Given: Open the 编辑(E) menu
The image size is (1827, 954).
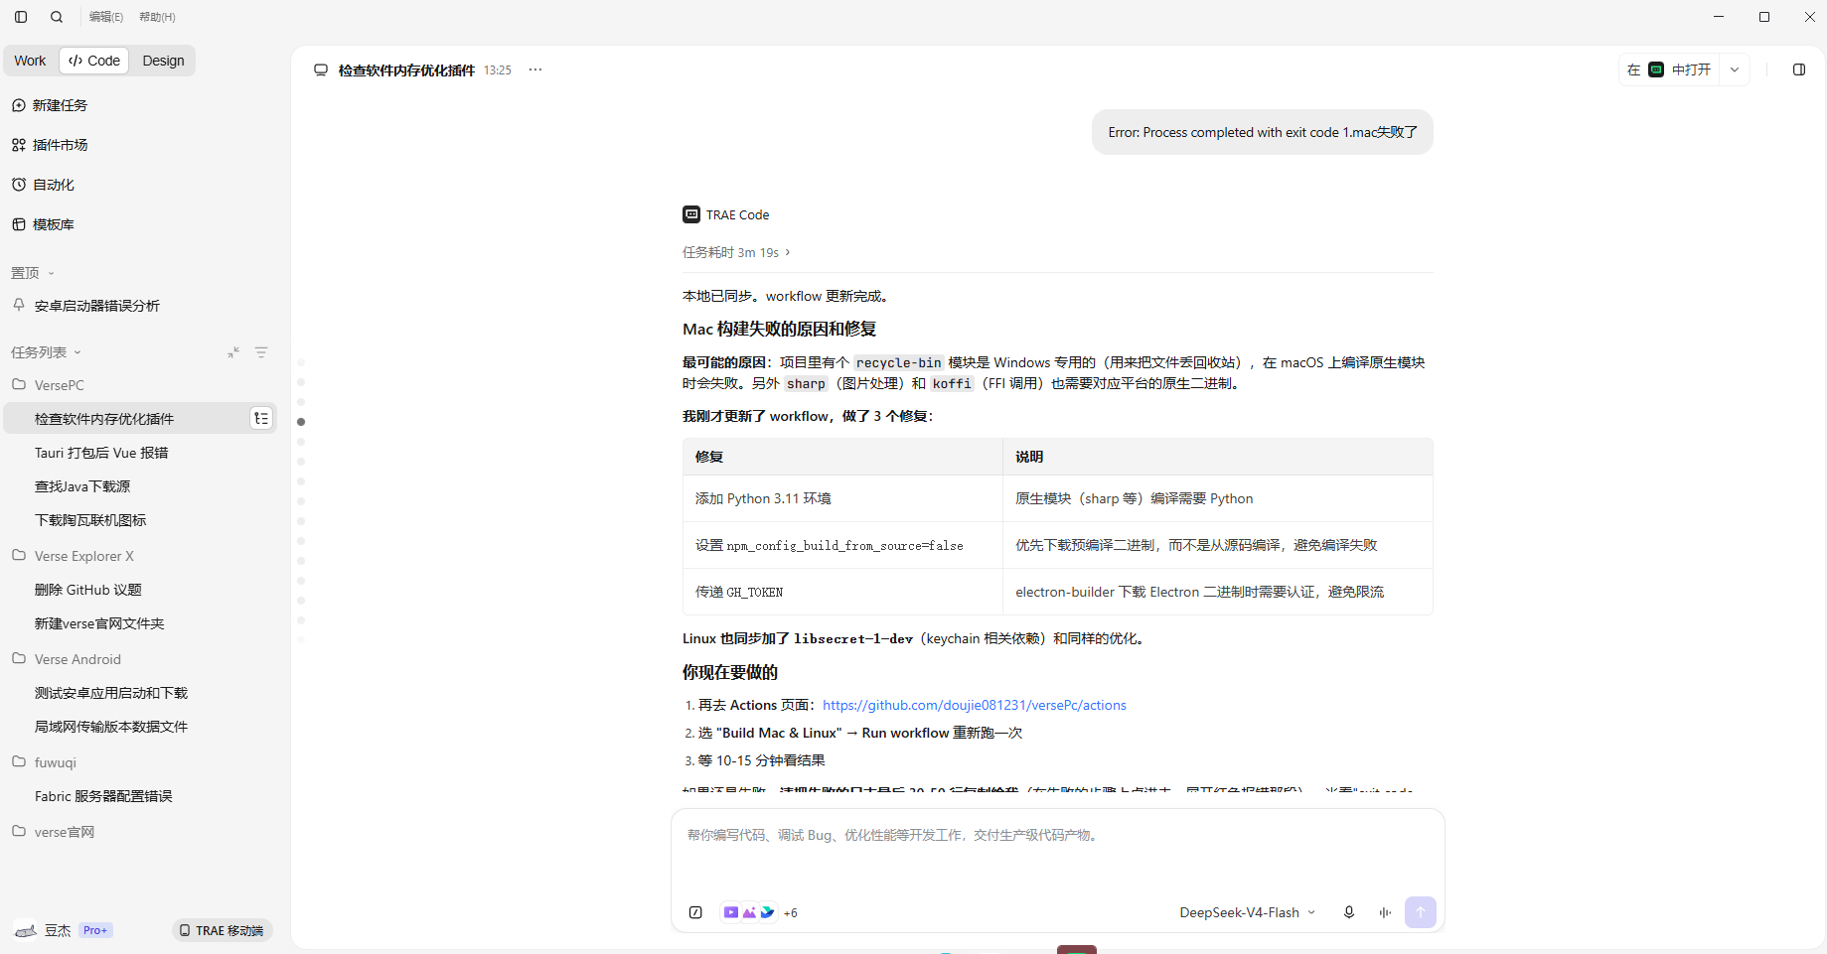Looking at the screenshot, I should (x=106, y=17).
